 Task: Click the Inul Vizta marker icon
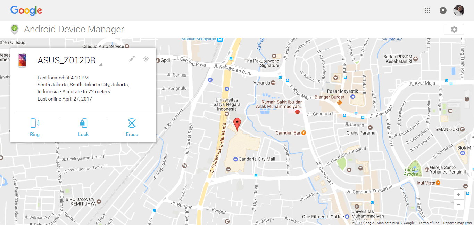pyautogui.click(x=438, y=183)
